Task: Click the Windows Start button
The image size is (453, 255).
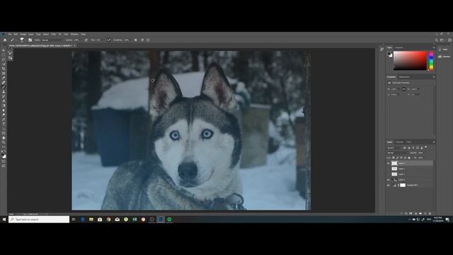Action: click(4, 220)
